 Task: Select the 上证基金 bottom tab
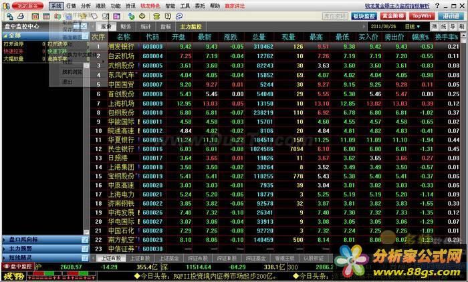(x=169, y=258)
